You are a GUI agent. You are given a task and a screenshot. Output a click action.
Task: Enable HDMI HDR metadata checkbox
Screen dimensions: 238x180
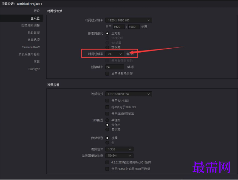[107, 169]
